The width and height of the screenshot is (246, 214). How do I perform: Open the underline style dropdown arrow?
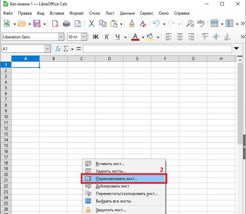tap(125, 37)
